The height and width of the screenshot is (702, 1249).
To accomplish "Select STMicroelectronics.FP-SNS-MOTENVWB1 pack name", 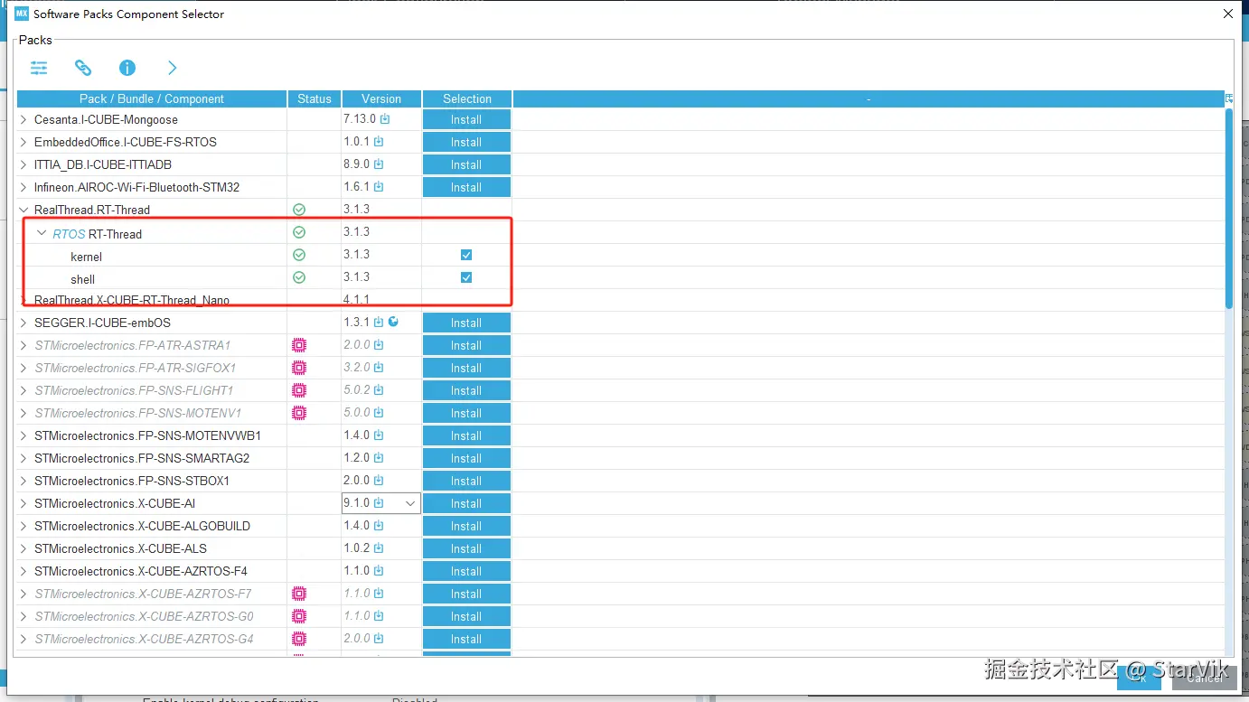I will click(x=147, y=435).
